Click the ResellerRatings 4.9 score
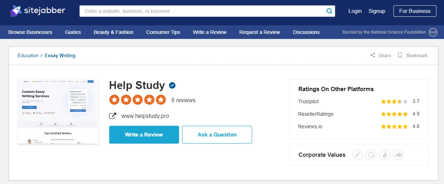444x184 pixels. [416, 114]
